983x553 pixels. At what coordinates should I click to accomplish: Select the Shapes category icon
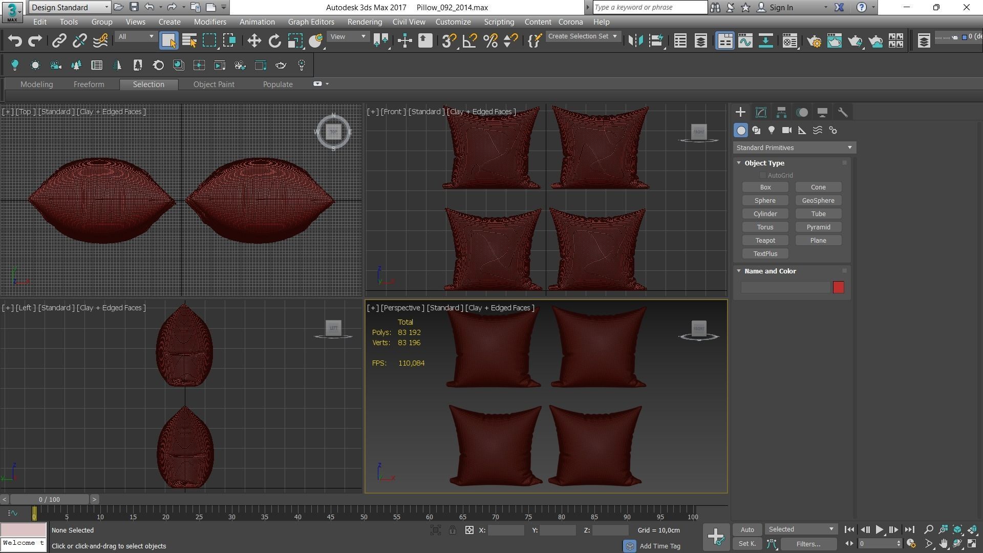pos(756,131)
